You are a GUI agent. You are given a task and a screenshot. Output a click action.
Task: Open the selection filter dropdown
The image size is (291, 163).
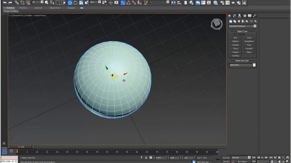click(x=42, y=2)
